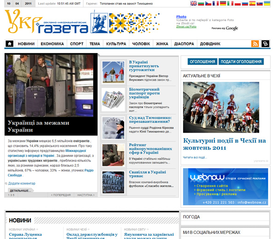
Task: Pick the Spanish flag language
Action: 252,3
